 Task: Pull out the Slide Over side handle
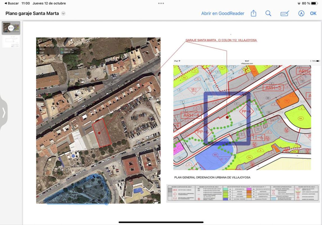tap(4, 112)
